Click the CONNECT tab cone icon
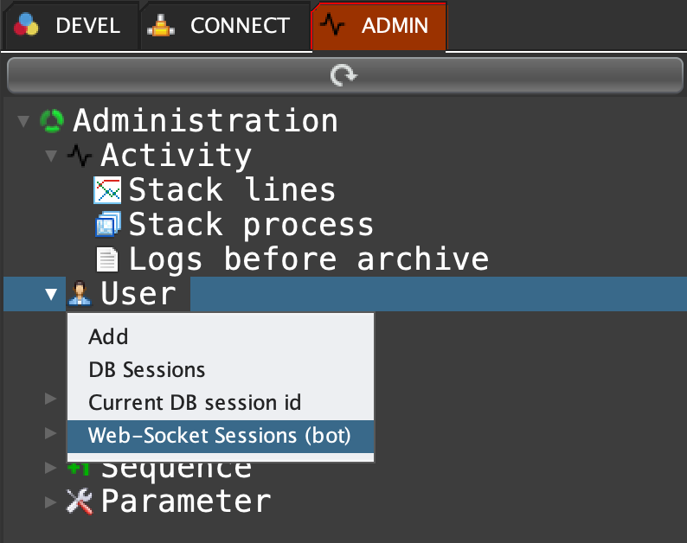The width and height of the screenshot is (687, 543). [160, 26]
